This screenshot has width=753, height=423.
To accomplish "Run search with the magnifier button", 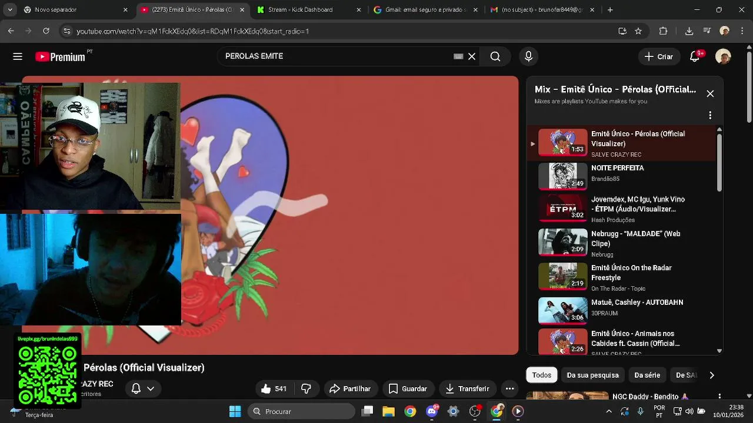I will point(495,56).
